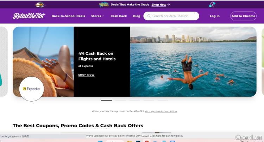Open the Blog nav item

(137, 16)
